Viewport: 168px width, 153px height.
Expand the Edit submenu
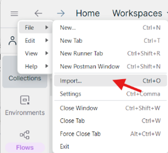coord(35,41)
